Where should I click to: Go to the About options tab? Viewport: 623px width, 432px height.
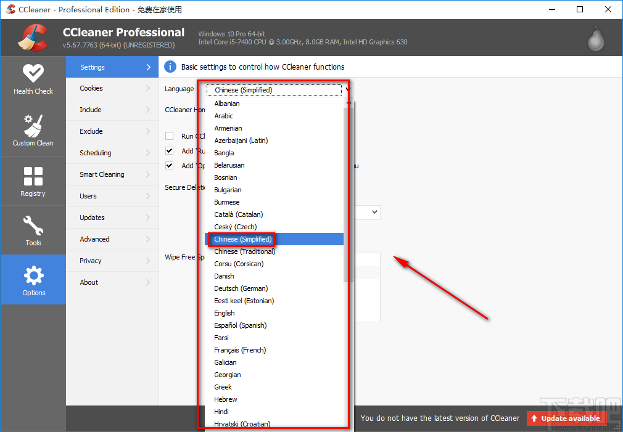[x=112, y=282]
